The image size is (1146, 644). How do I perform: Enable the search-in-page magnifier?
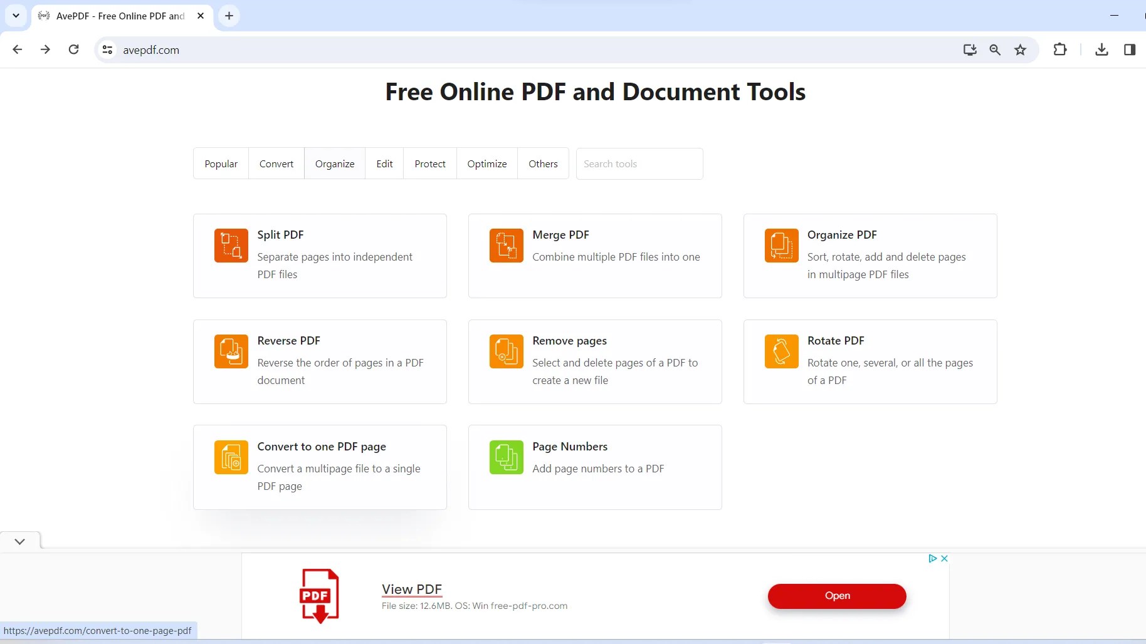point(995,49)
